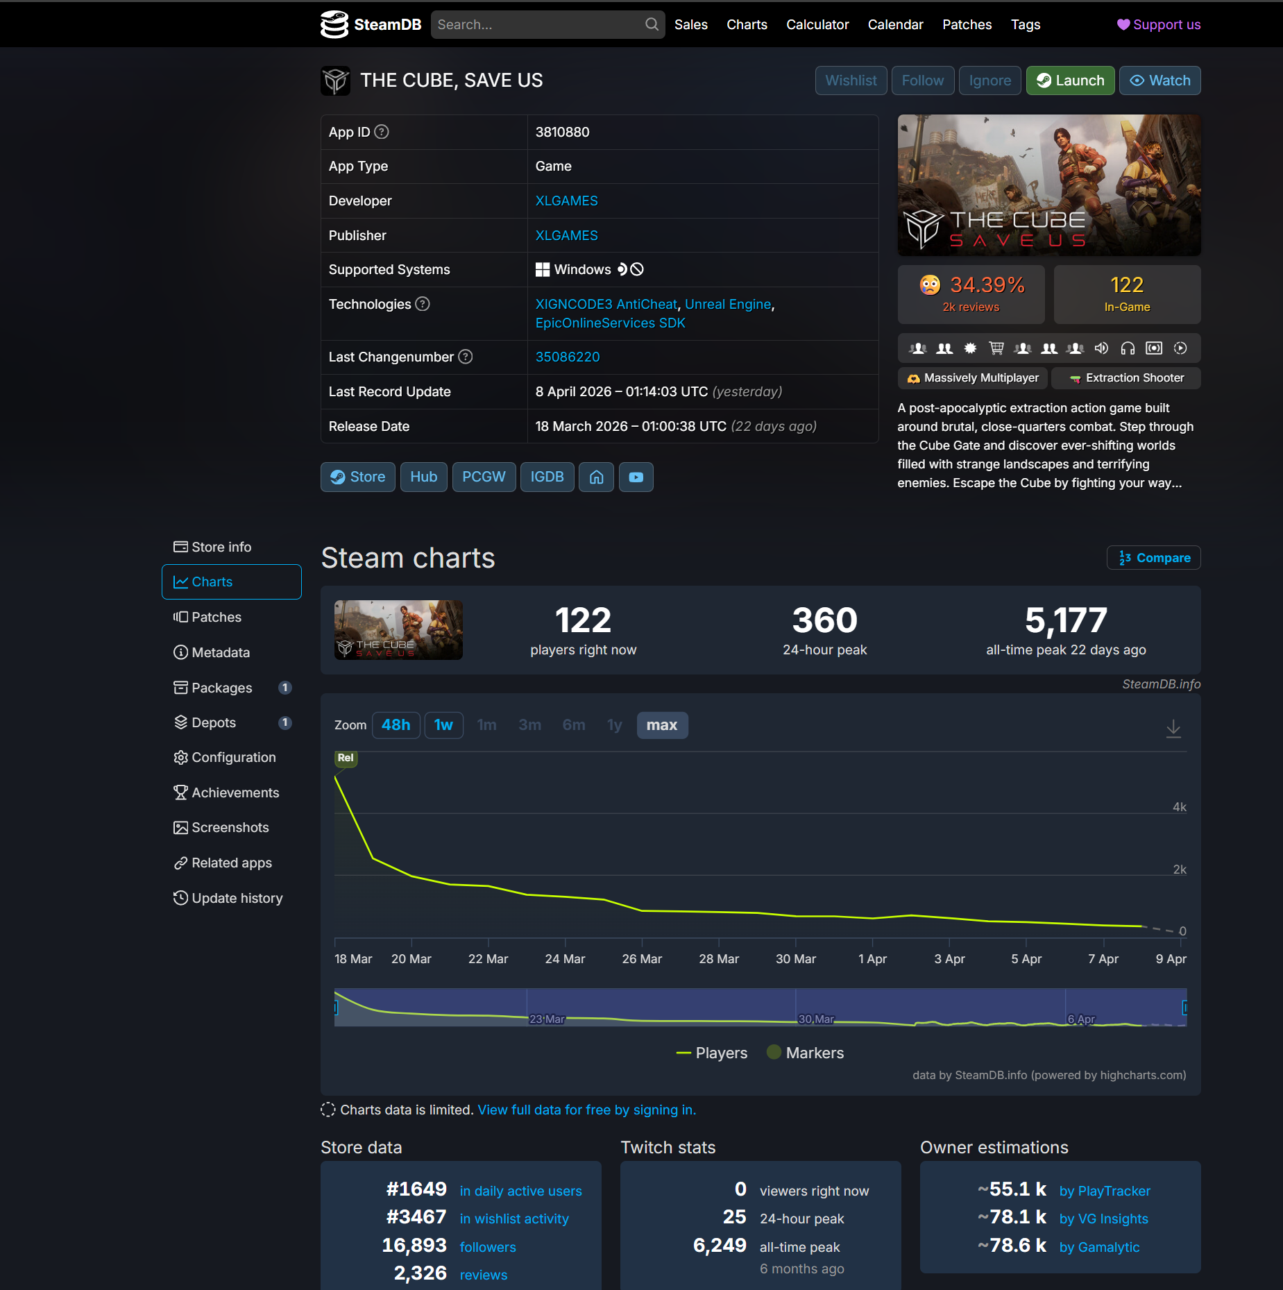Click the App ID help question icon

click(382, 132)
